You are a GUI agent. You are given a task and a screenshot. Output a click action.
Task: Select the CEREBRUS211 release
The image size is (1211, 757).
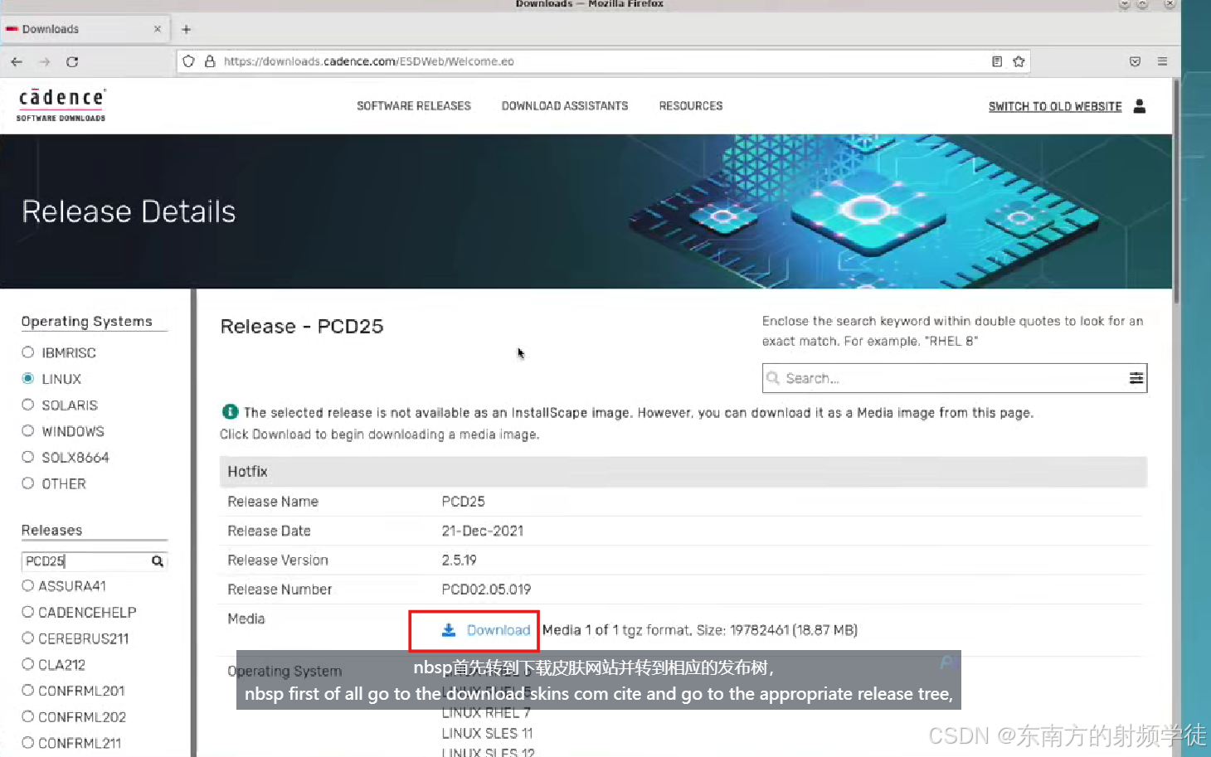tap(28, 638)
